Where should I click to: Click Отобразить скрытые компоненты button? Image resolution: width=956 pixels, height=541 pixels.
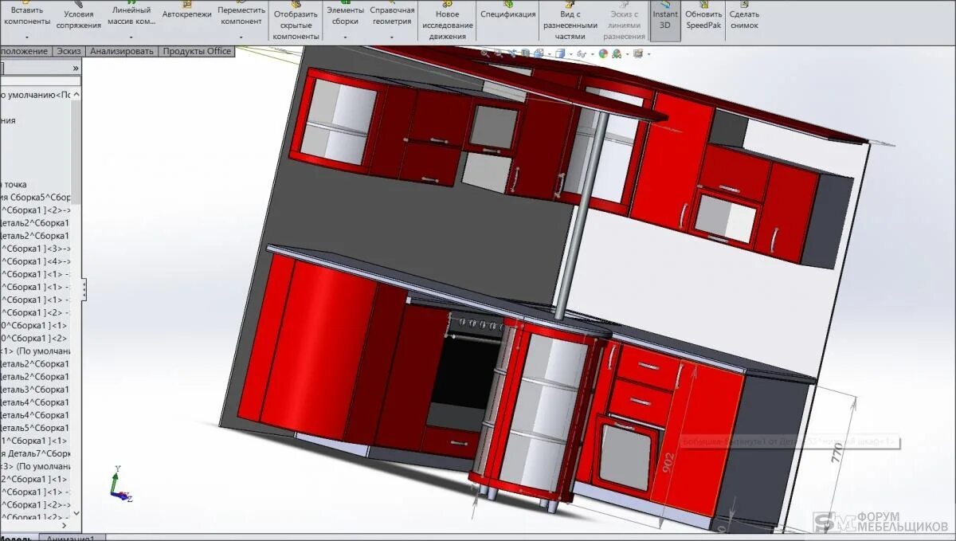(295, 22)
